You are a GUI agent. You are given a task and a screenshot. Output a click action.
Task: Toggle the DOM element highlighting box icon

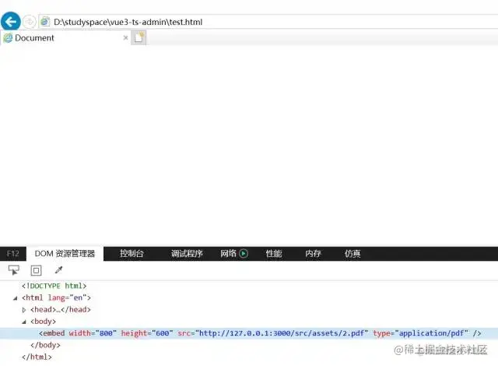[x=36, y=270]
